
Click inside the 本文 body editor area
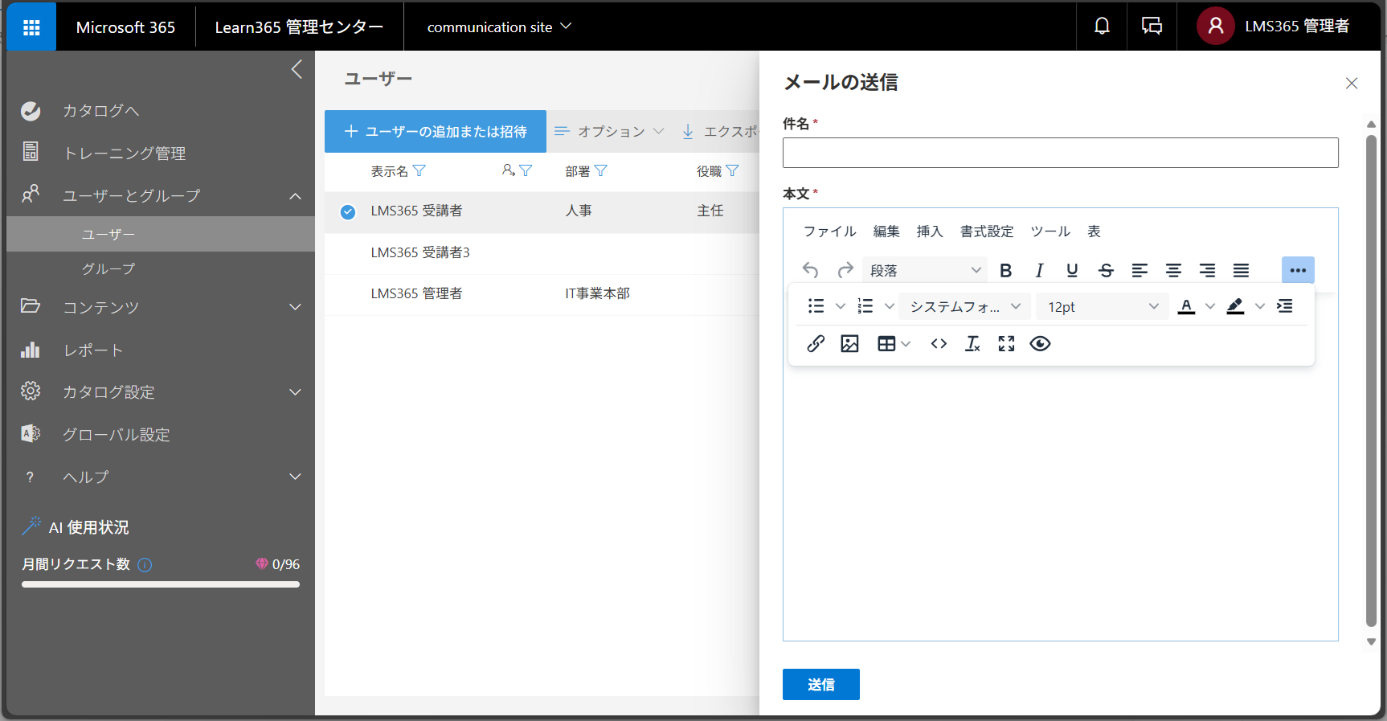coord(1061,502)
